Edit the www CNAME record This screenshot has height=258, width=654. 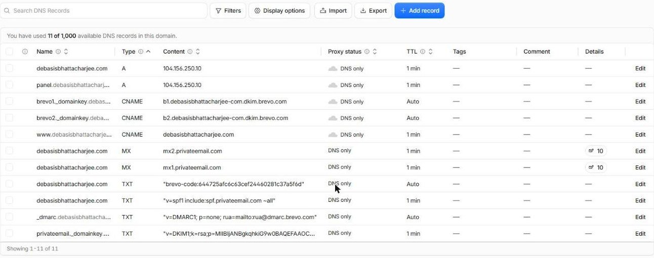640,135
